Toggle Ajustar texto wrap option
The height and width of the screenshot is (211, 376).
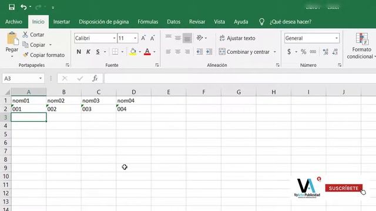click(237, 38)
